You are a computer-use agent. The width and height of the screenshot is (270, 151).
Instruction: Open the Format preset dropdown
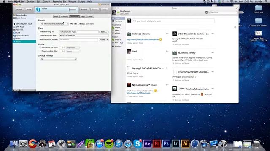(54, 24)
